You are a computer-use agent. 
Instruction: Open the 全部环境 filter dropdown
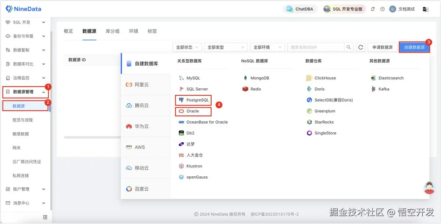(268, 47)
